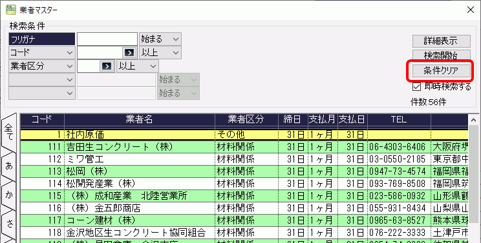The height and width of the screenshot is (243, 481).
Task: Select row 松開発産業（株）
Action: 244,184
